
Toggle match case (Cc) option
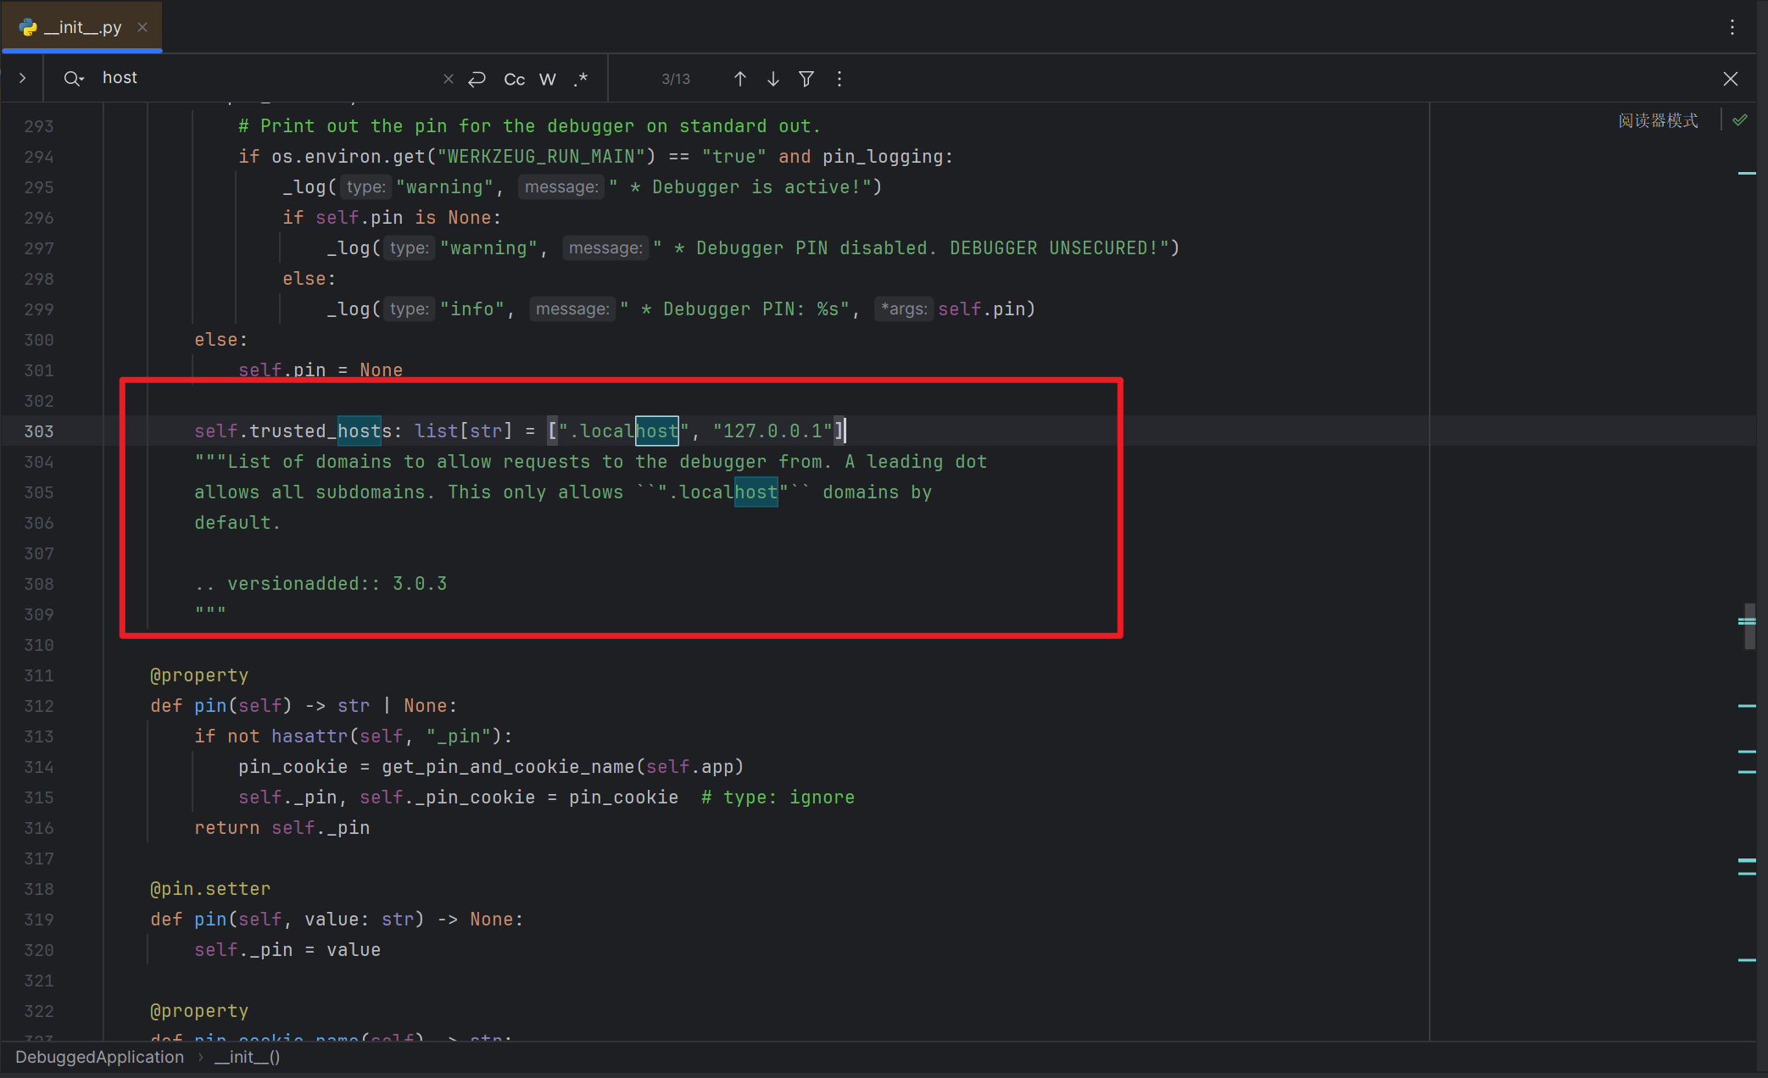click(x=514, y=79)
